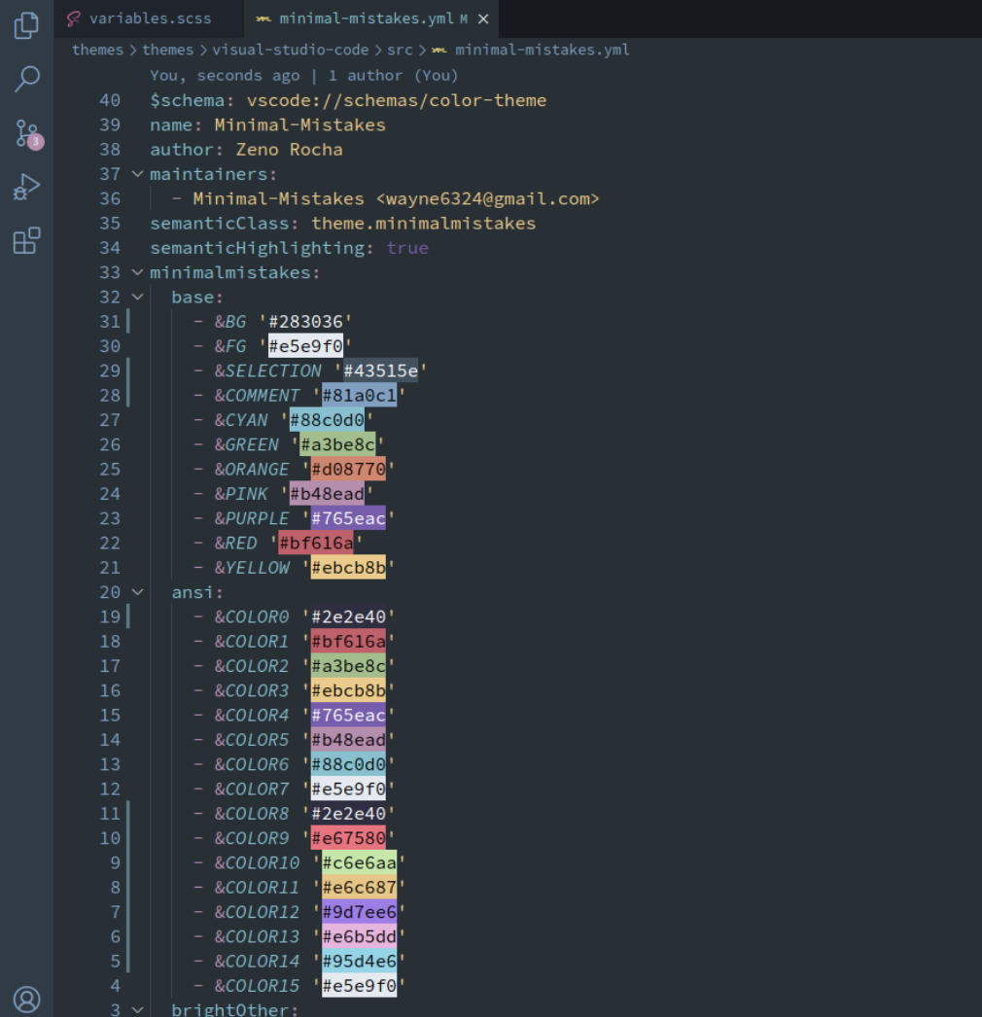
Task: Click the COLOR4 #765eac swatch
Action: pos(348,716)
